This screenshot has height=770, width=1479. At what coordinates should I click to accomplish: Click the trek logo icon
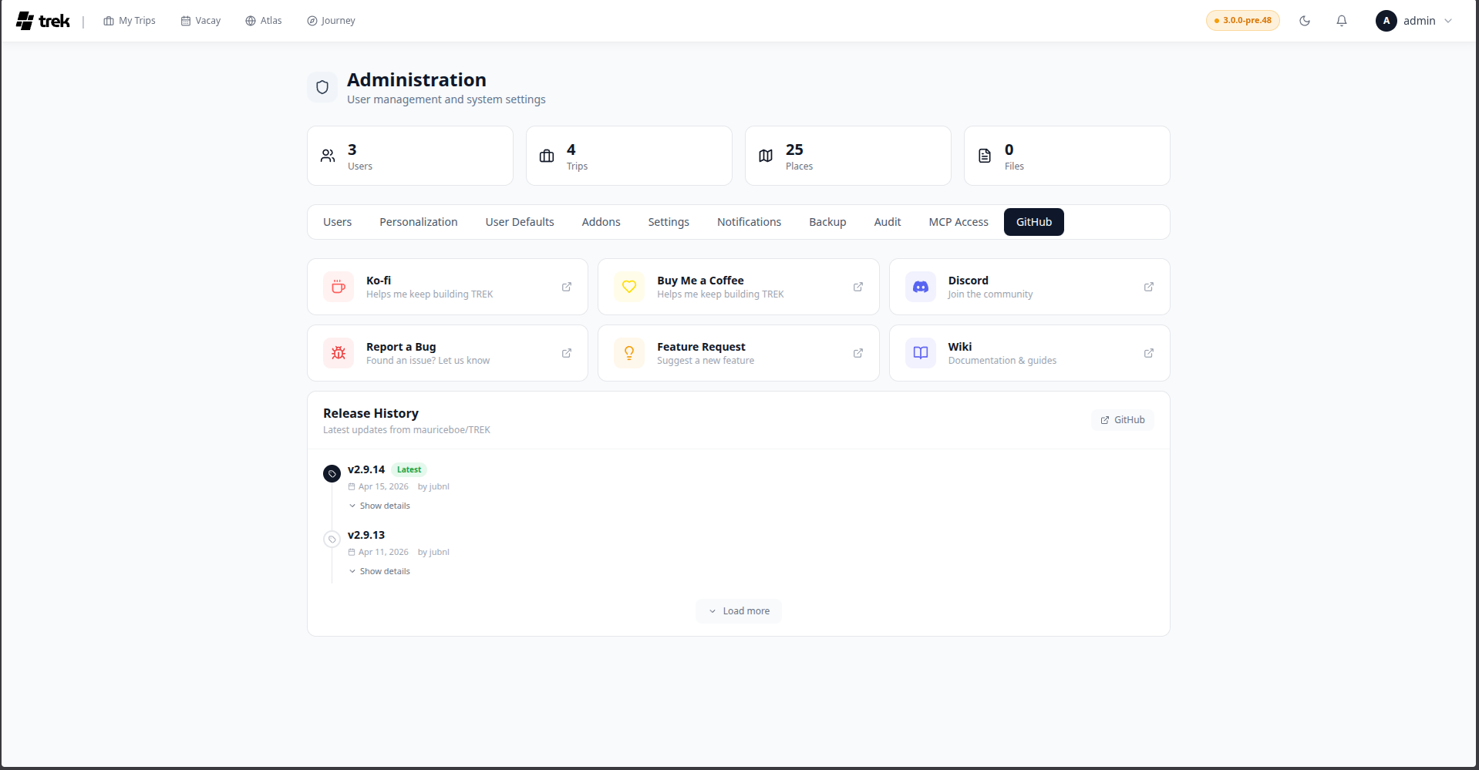click(x=25, y=21)
